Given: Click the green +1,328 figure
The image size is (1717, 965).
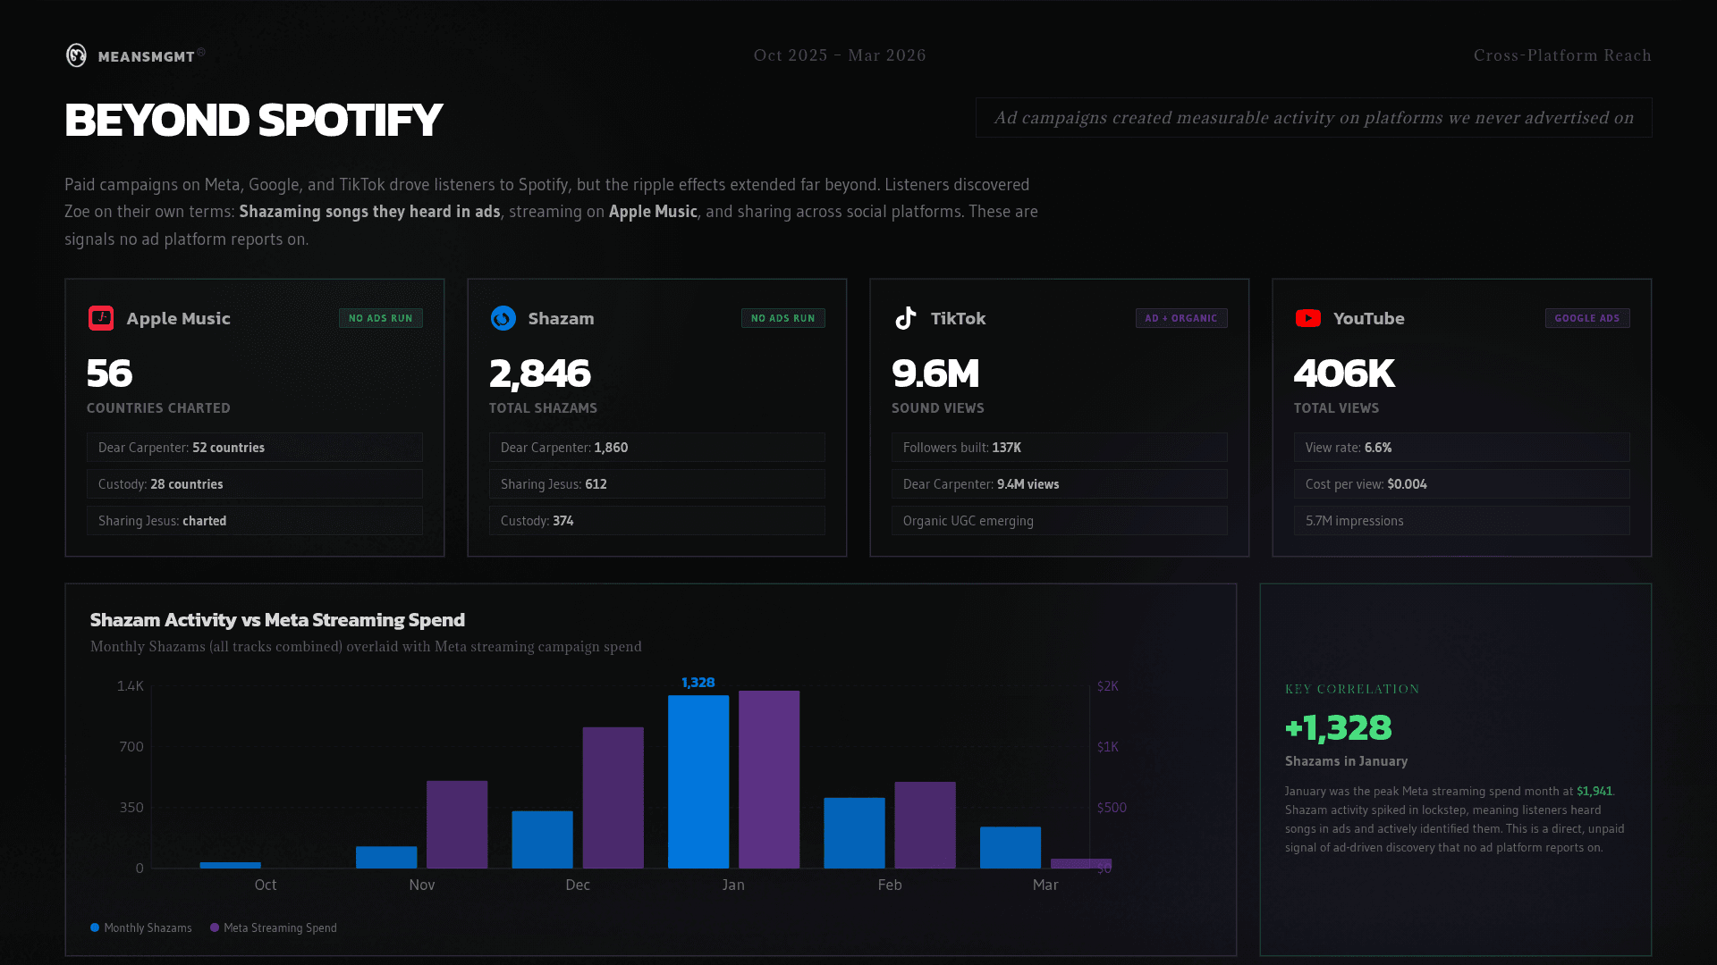Looking at the screenshot, I should [1338, 728].
